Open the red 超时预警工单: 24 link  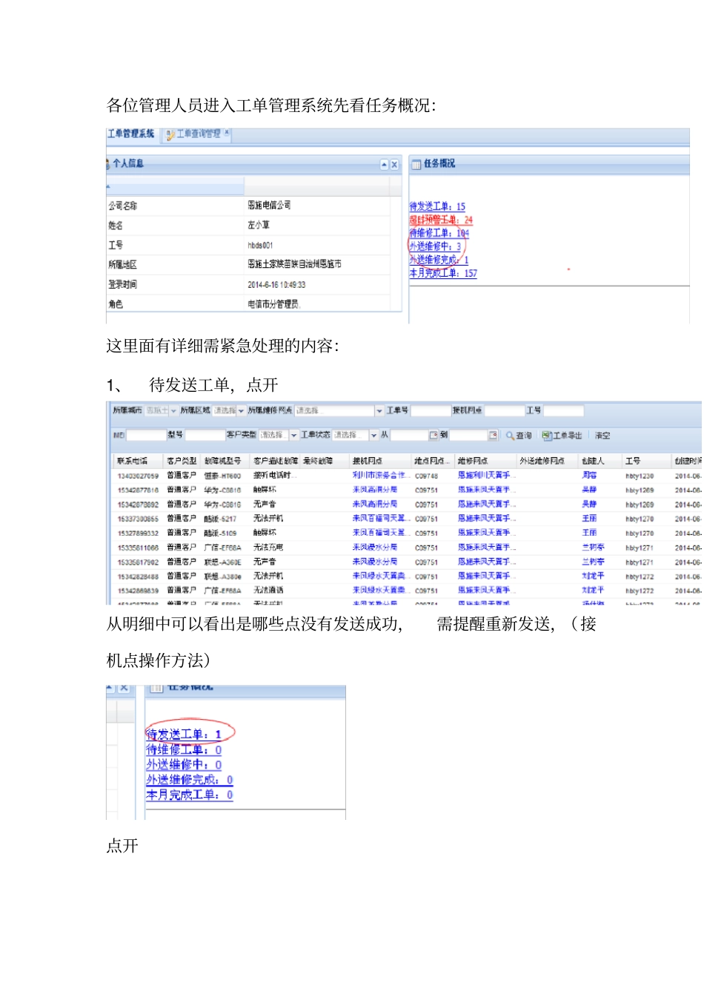(441, 220)
